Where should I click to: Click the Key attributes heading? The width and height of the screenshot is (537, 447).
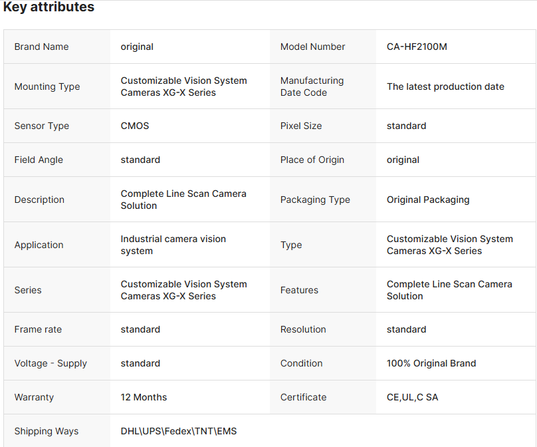click(49, 7)
